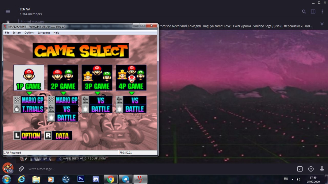Search in the Telegram chat
Viewport: 328px width, 184px height.
[304, 12]
